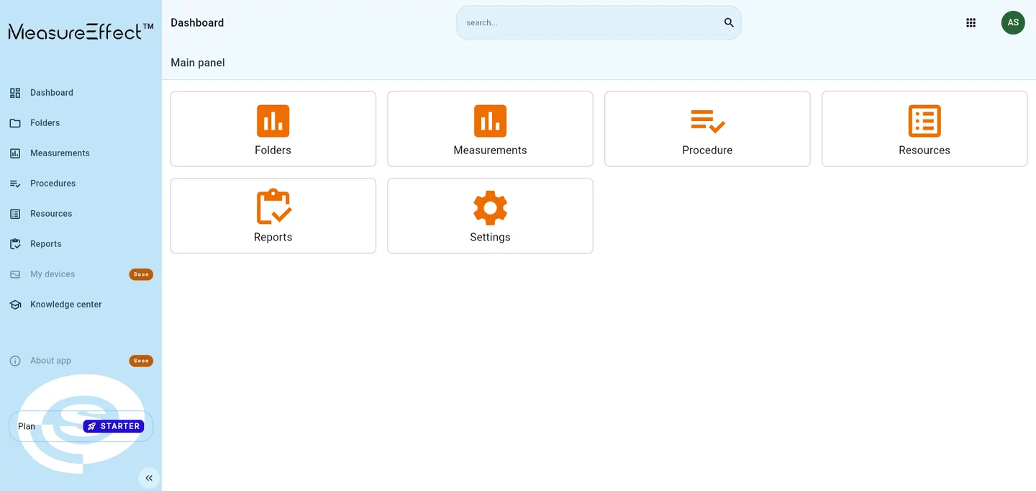Collapse the sidebar with double chevron
This screenshot has width=1036, height=491.
point(149,478)
